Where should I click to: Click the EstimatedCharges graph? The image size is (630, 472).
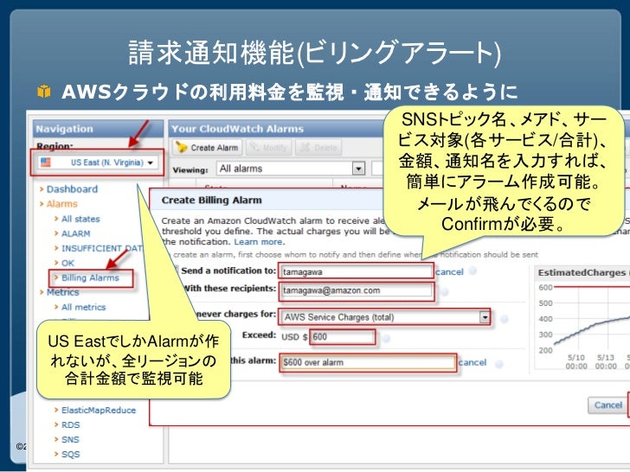582,319
